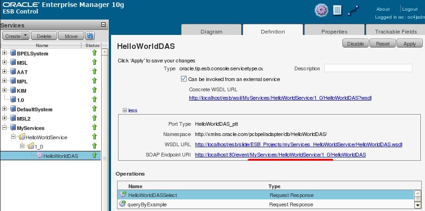The image size is (425, 211).
Task: Switch to the Properties tab
Action: 334,30
